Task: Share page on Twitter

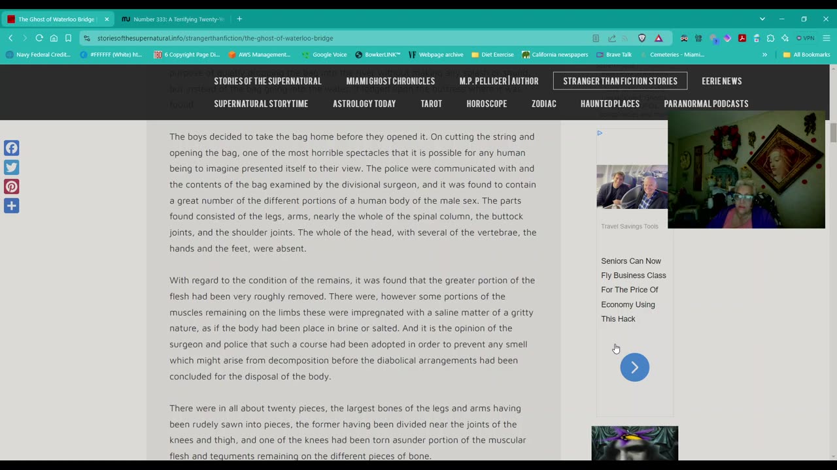Action: click(x=11, y=167)
